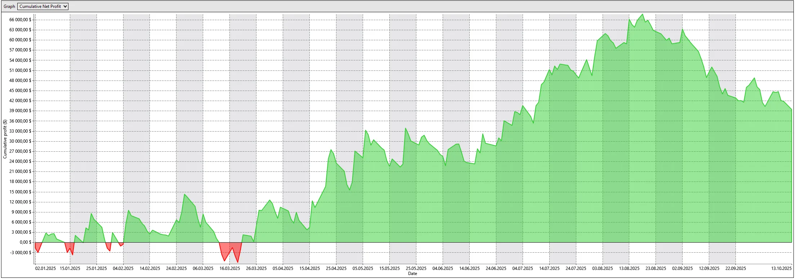
Task: Pick the 25.04.2025 date axis label
Action: (336, 268)
